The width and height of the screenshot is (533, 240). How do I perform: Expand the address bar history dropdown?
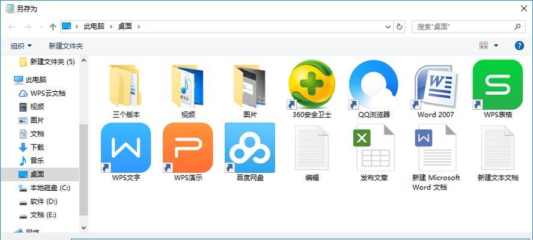click(388, 26)
